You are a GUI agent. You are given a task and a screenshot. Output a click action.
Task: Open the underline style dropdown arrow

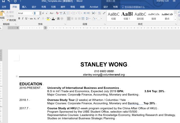click(x=29, y=19)
